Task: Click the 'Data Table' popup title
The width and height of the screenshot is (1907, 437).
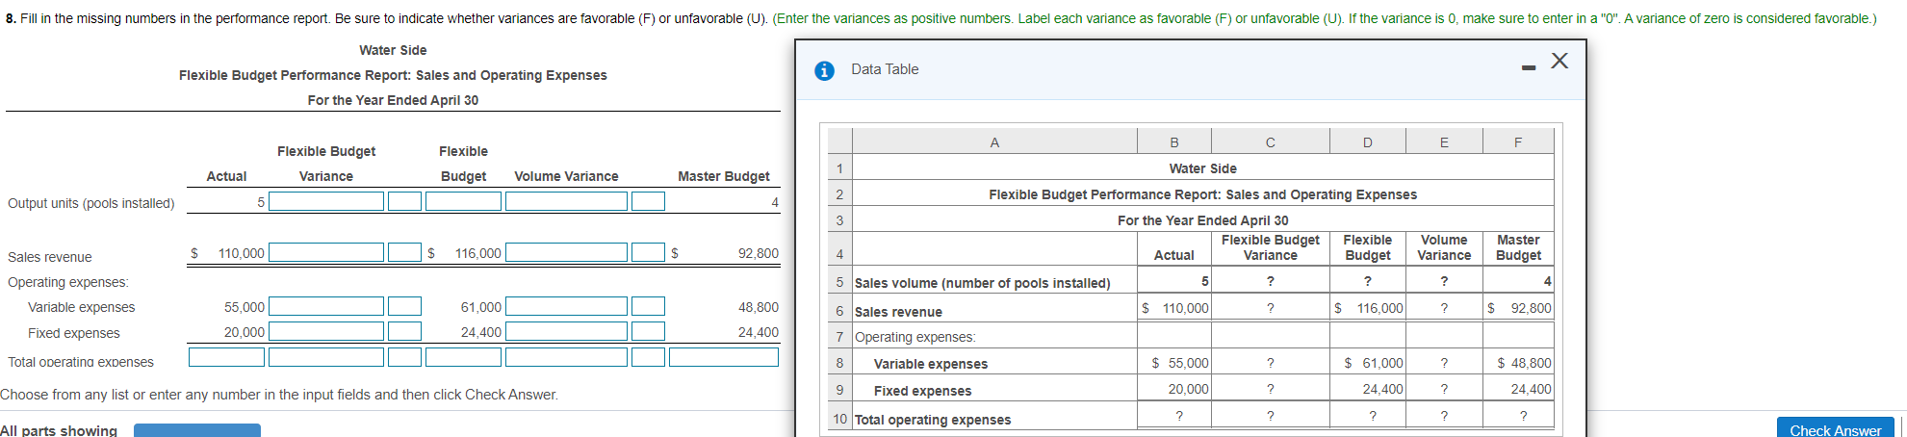Action: [x=885, y=69]
